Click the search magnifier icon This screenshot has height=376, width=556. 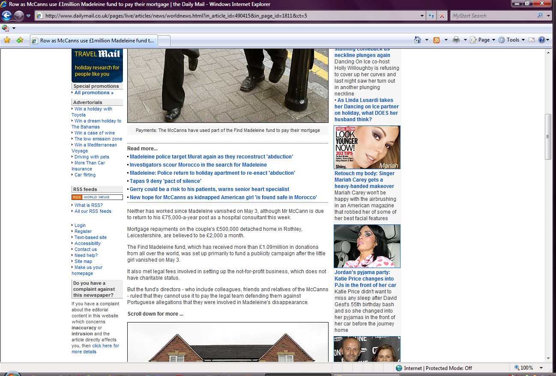pyautogui.click(x=540, y=16)
